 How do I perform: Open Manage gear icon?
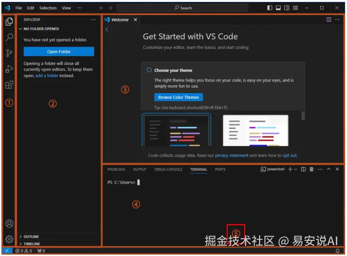coord(9,240)
